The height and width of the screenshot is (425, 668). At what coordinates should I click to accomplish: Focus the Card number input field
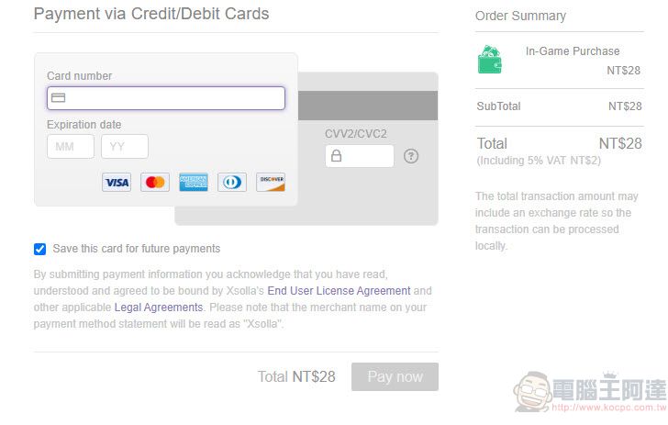166,98
